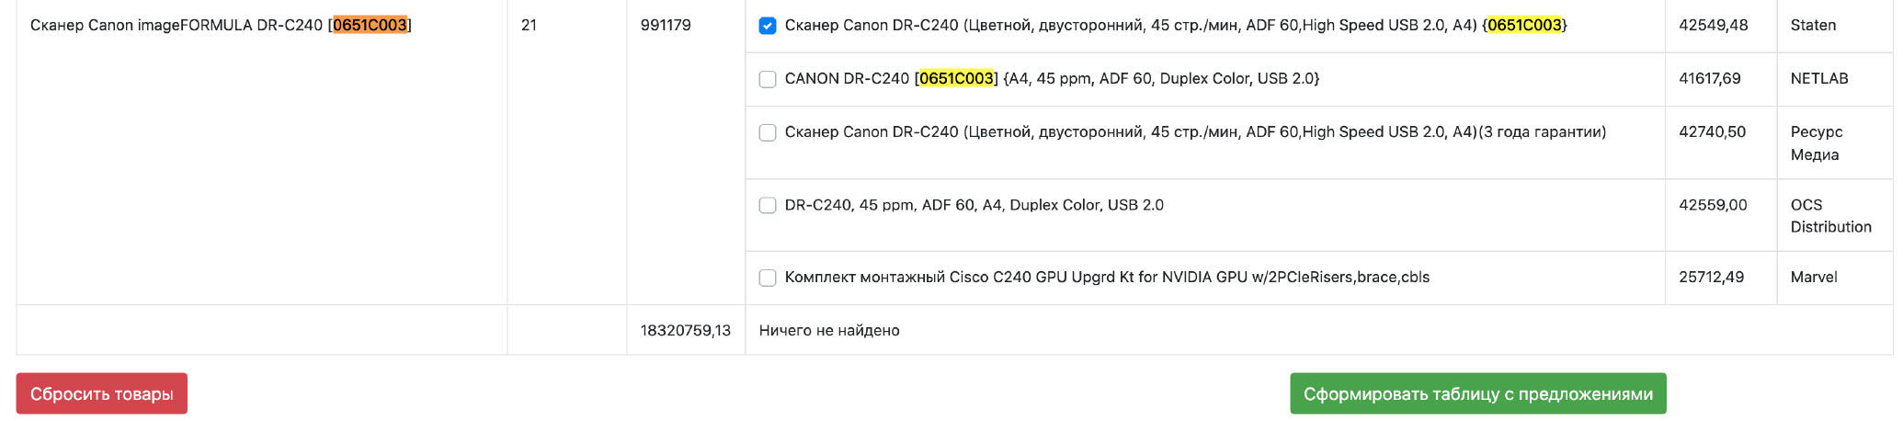This screenshot has height=421, width=1903.
Task: Click the 42740,50 price value
Action: pos(1712,131)
